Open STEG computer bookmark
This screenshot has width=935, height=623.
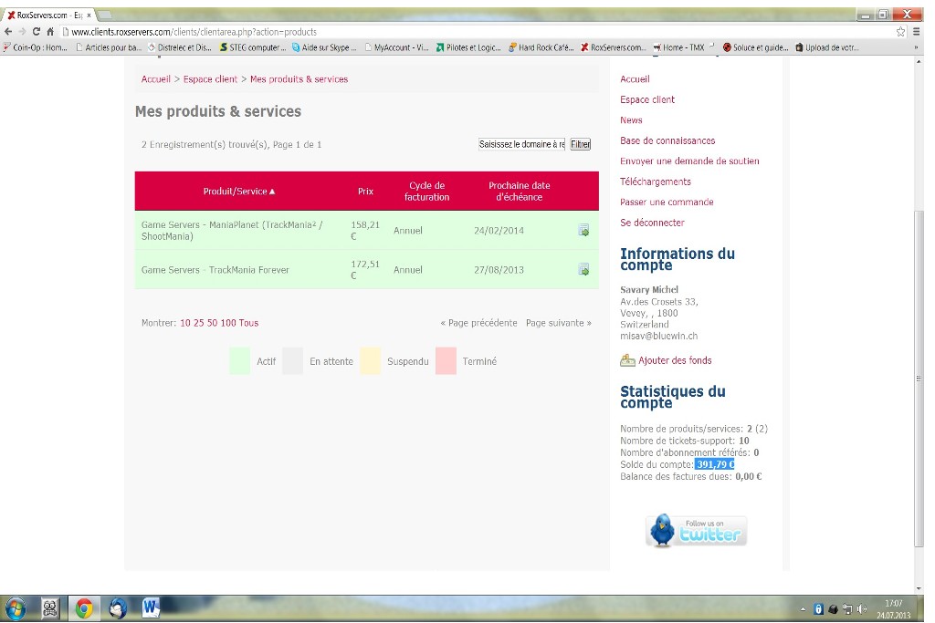(254, 47)
